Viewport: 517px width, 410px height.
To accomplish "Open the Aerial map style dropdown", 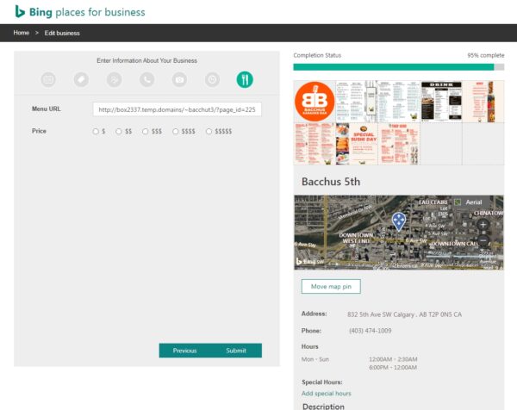I will pyautogui.click(x=473, y=202).
